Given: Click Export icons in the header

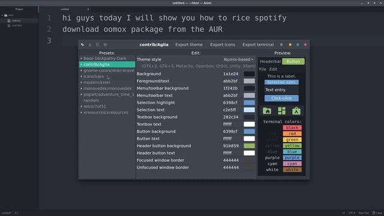Looking at the screenshot, I should click(x=223, y=44).
